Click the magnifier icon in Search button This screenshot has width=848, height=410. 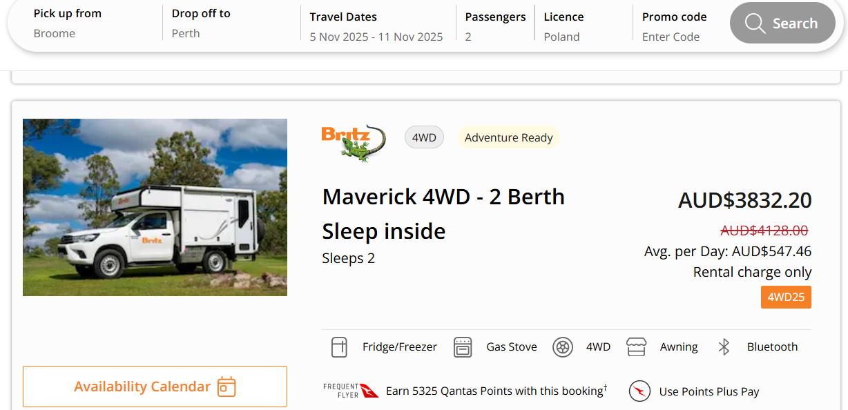click(x=755, y=23)
